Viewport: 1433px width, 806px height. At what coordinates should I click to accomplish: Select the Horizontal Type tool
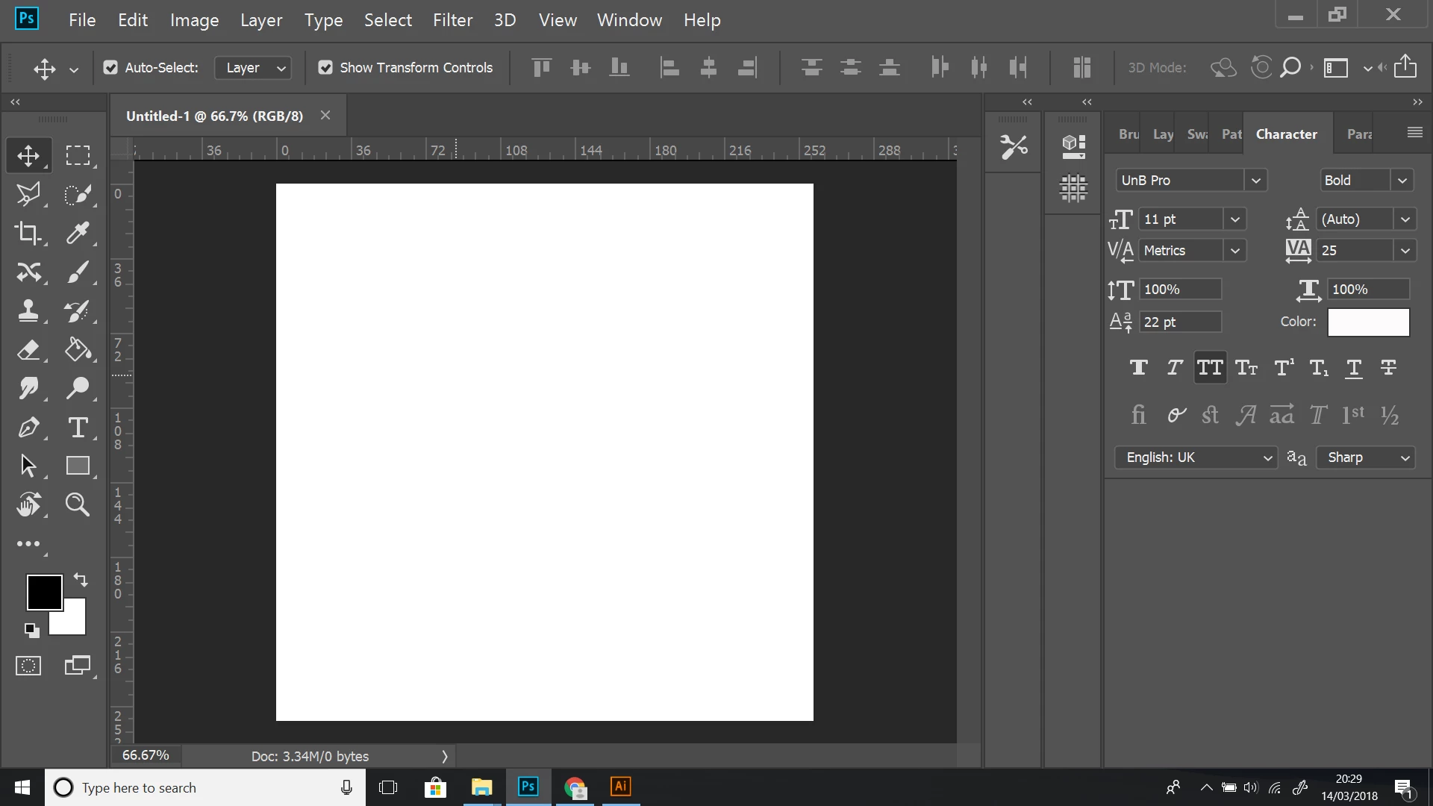[78, 428]
